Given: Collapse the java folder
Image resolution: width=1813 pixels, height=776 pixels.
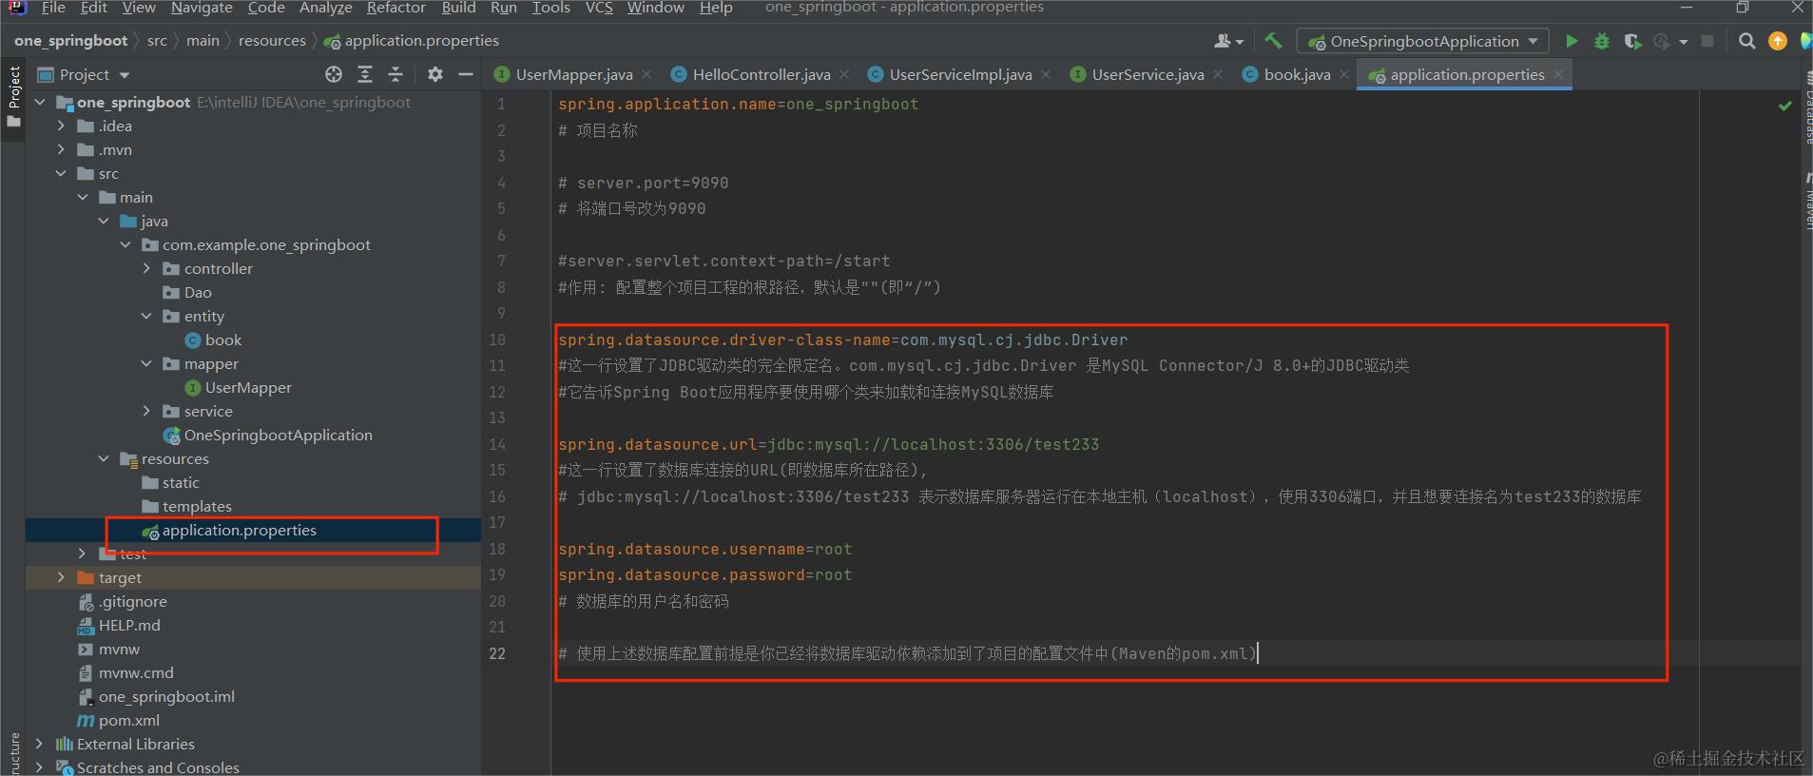Looking at the screenshot, I should [x=104, y=221].
